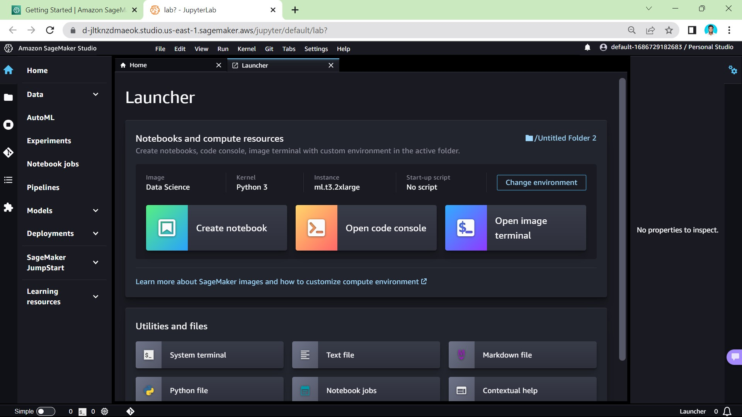Viewport: 742px width, 417px height.
Task: Click the running terminals and kernels icon
Action: 8,125
